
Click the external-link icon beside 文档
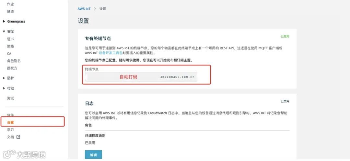click(18, 137)
